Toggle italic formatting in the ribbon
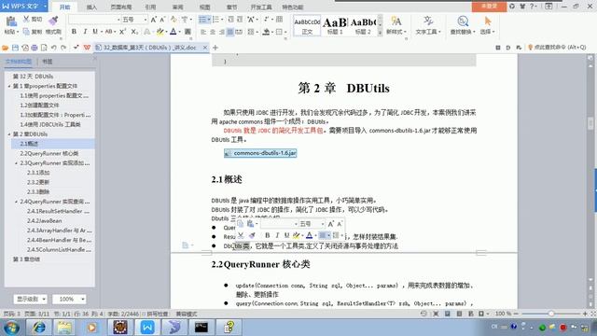The image size is (597, 336). point(85,32)
